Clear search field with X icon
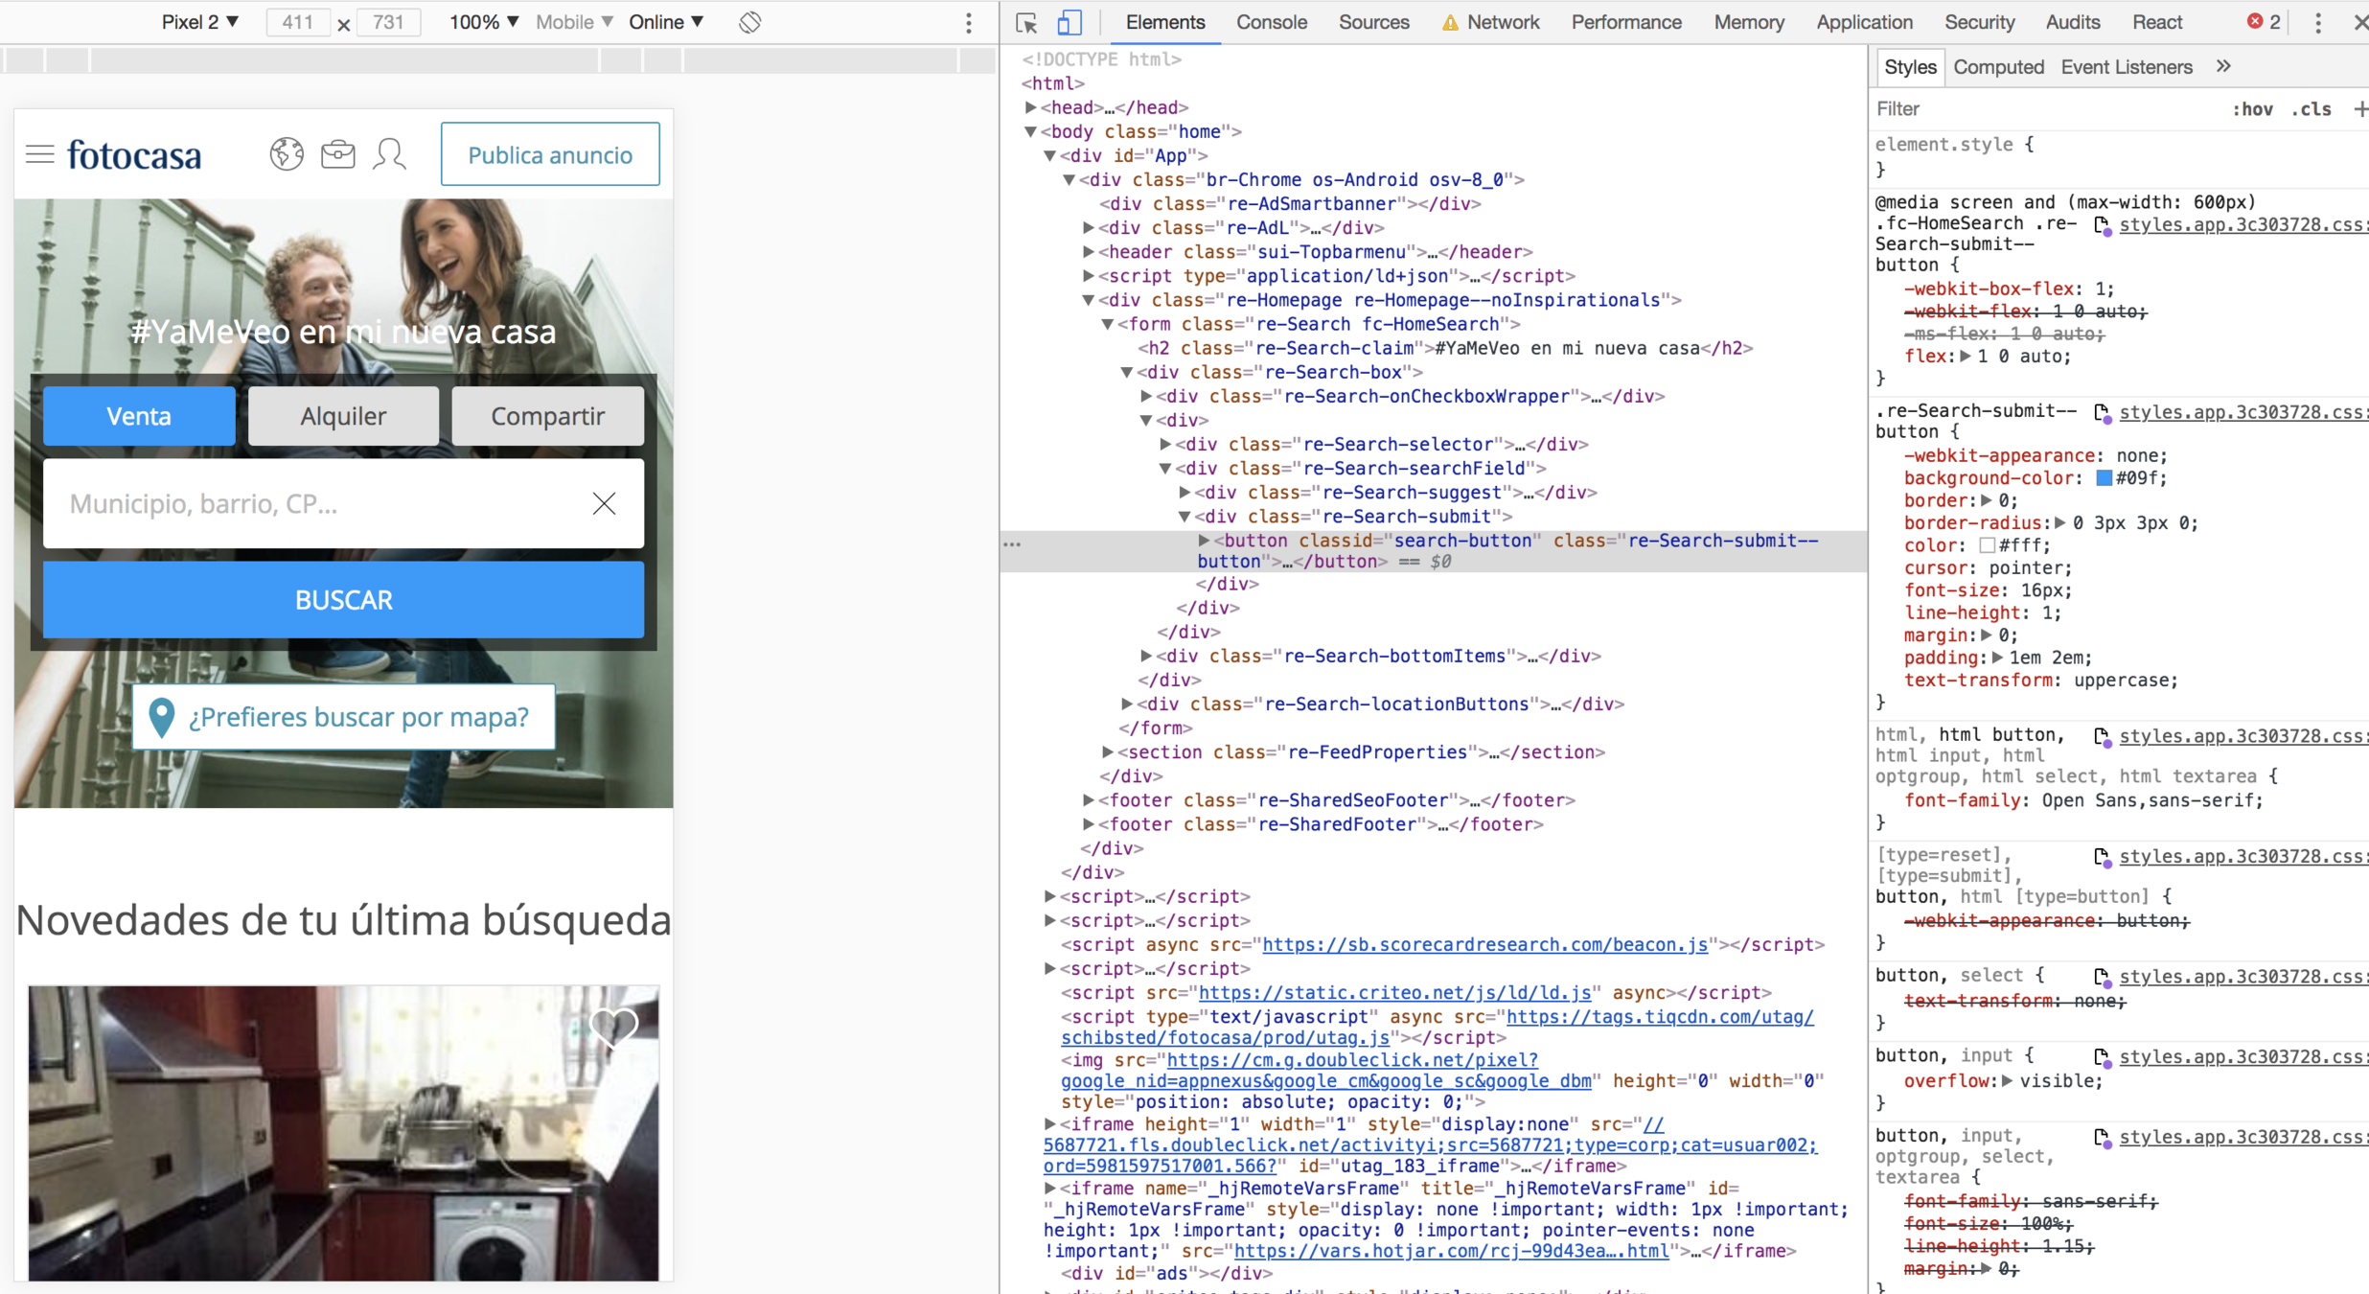This screenshot has height=1294, width=2369. tap(604, 503)
